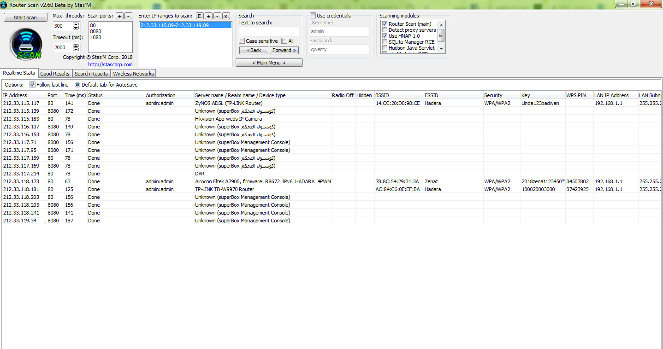Add a scan port with plus button

tap(119, 16)
